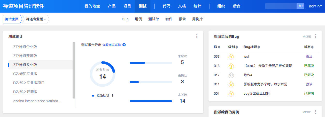Open the admin user dropdown menu

click(315, 6)
